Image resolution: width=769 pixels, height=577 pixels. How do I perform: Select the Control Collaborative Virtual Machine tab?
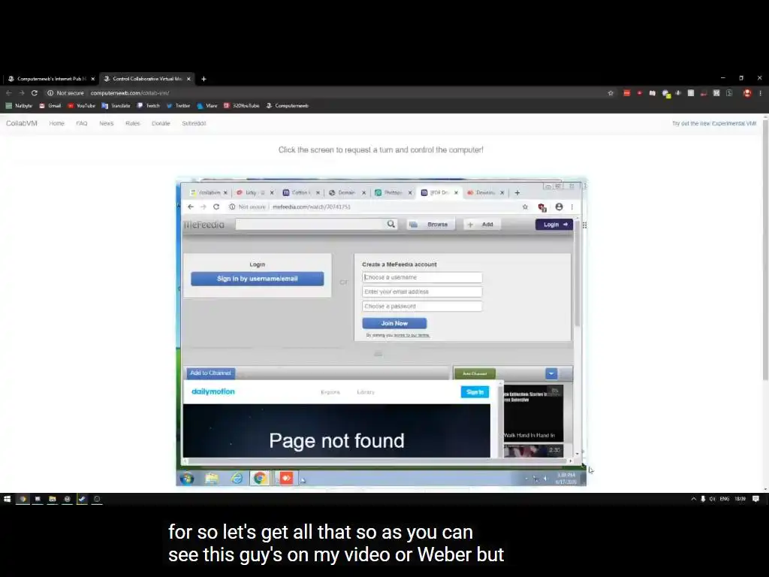147,79
